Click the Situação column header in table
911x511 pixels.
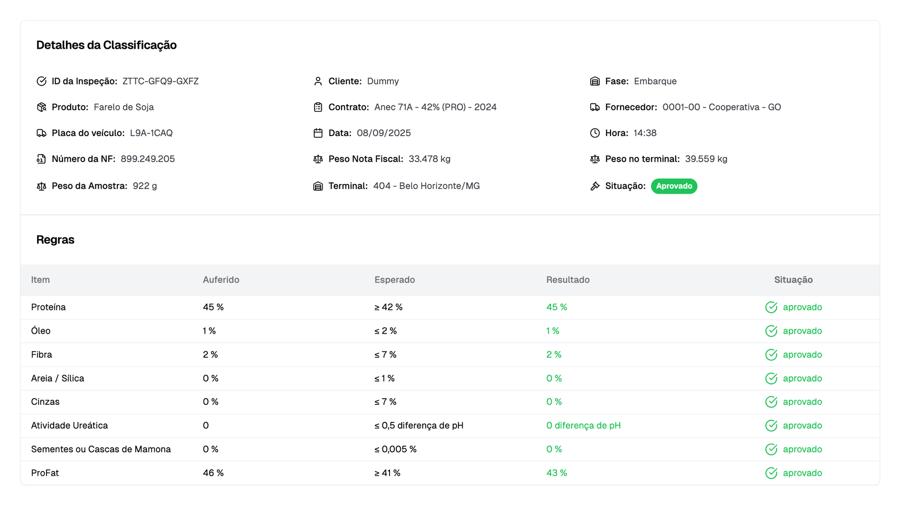(793, 280)
